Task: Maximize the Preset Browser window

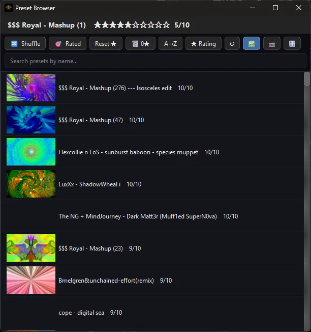Action: [x=275, y=8]
